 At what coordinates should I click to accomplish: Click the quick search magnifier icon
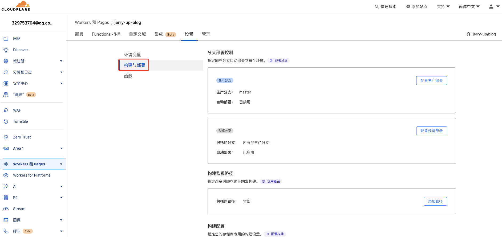[377, 7]
